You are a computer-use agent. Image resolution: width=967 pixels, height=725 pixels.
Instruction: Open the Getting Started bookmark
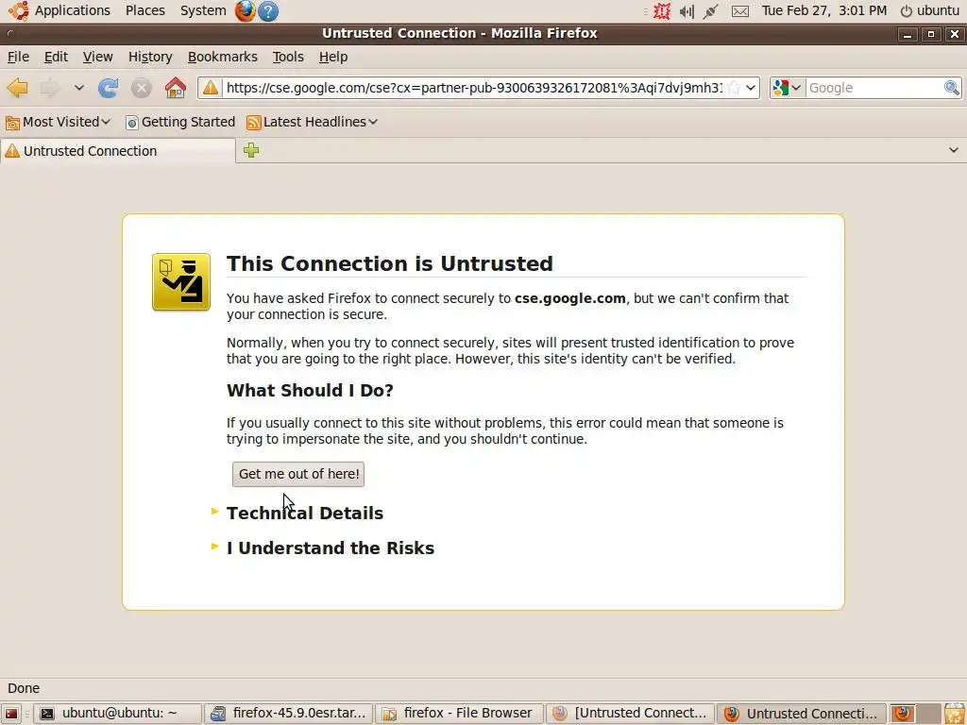click(x=180, y=122)
